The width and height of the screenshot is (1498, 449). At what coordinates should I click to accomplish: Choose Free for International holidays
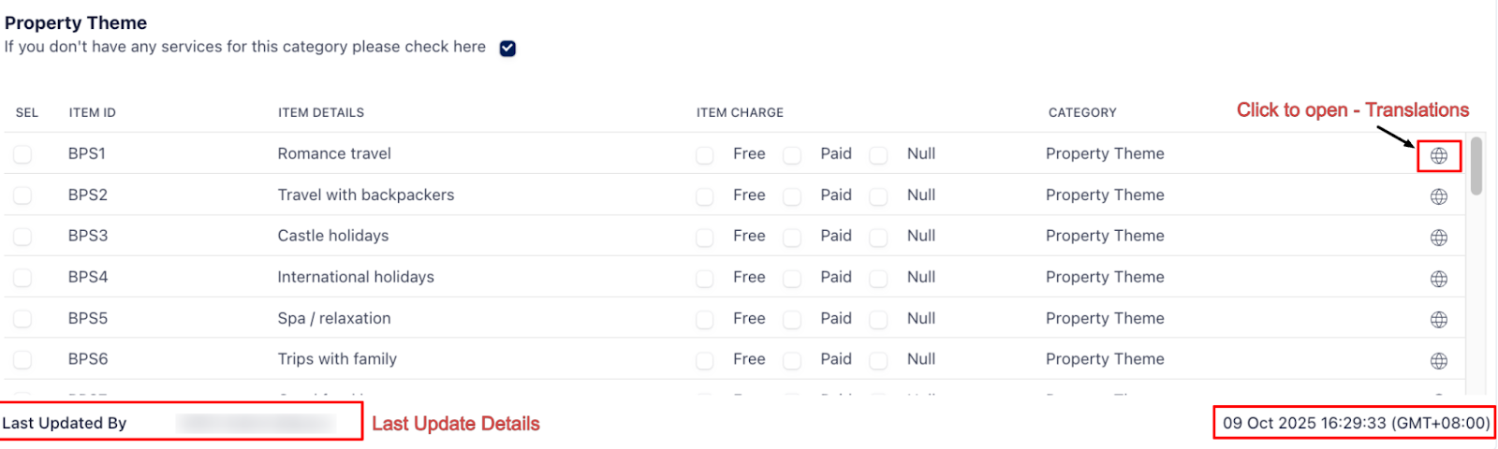(x=705, y=279)
